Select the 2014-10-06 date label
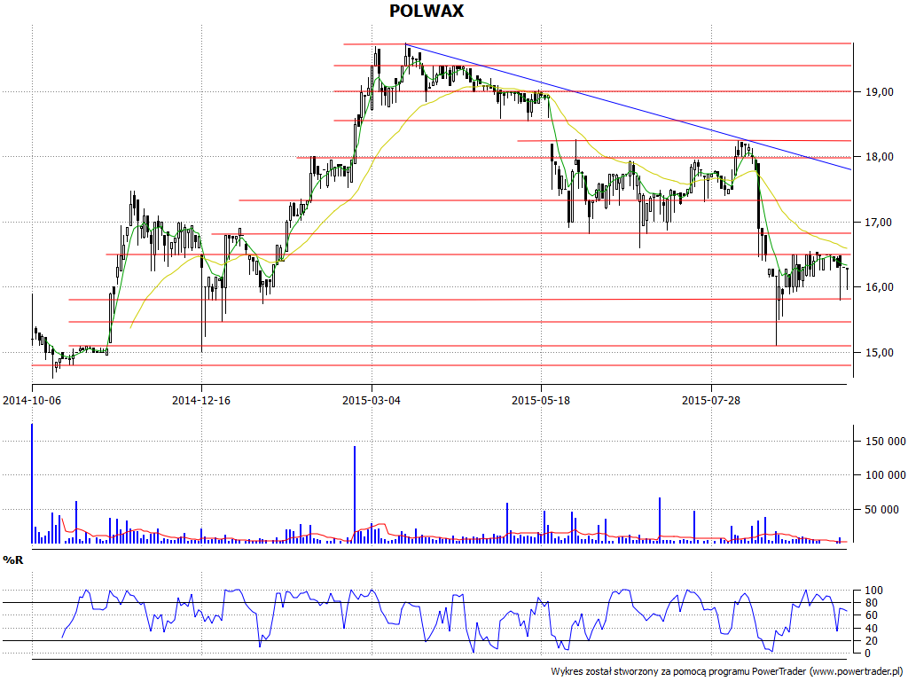Screen dimensions: 908x681 (x=32, y=401)
